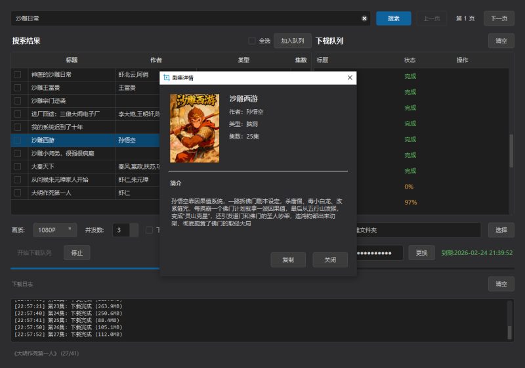Clear the search box text with the X icon

click(x=364, y=18)
